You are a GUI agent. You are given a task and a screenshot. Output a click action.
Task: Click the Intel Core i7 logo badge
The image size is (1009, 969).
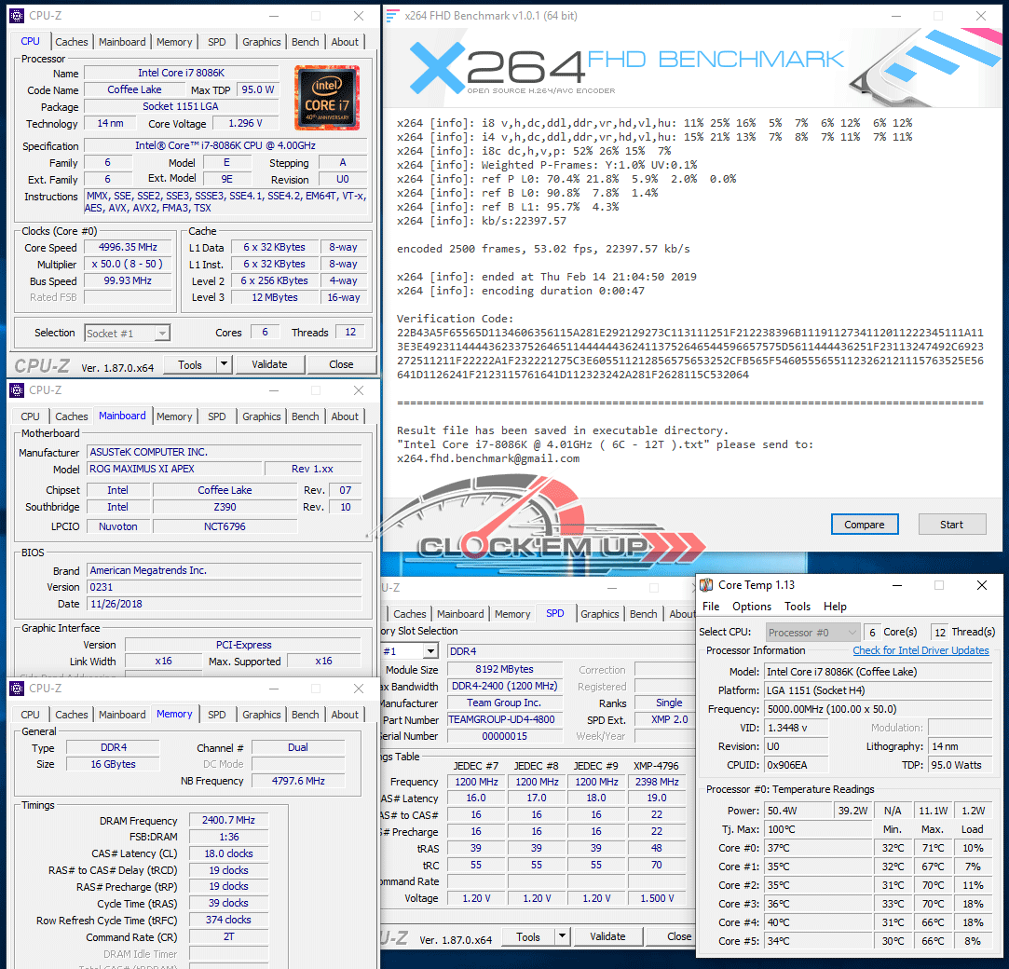(327, 99)
